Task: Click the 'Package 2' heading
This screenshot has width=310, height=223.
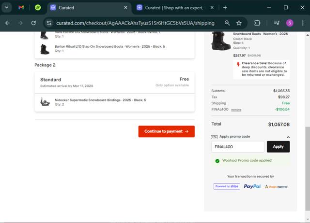Action: [45, 65]
